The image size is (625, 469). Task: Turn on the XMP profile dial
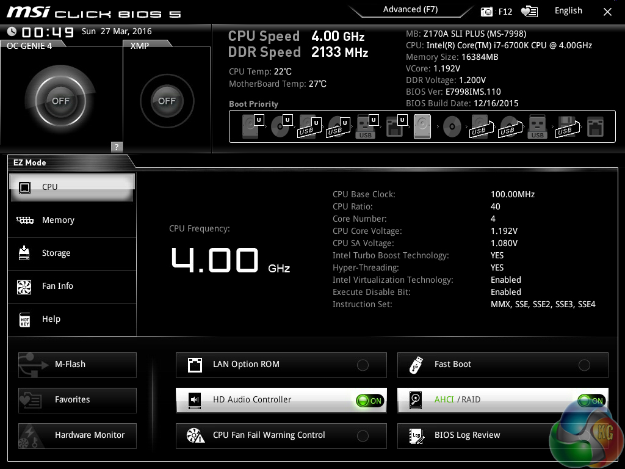coord(167,101)
